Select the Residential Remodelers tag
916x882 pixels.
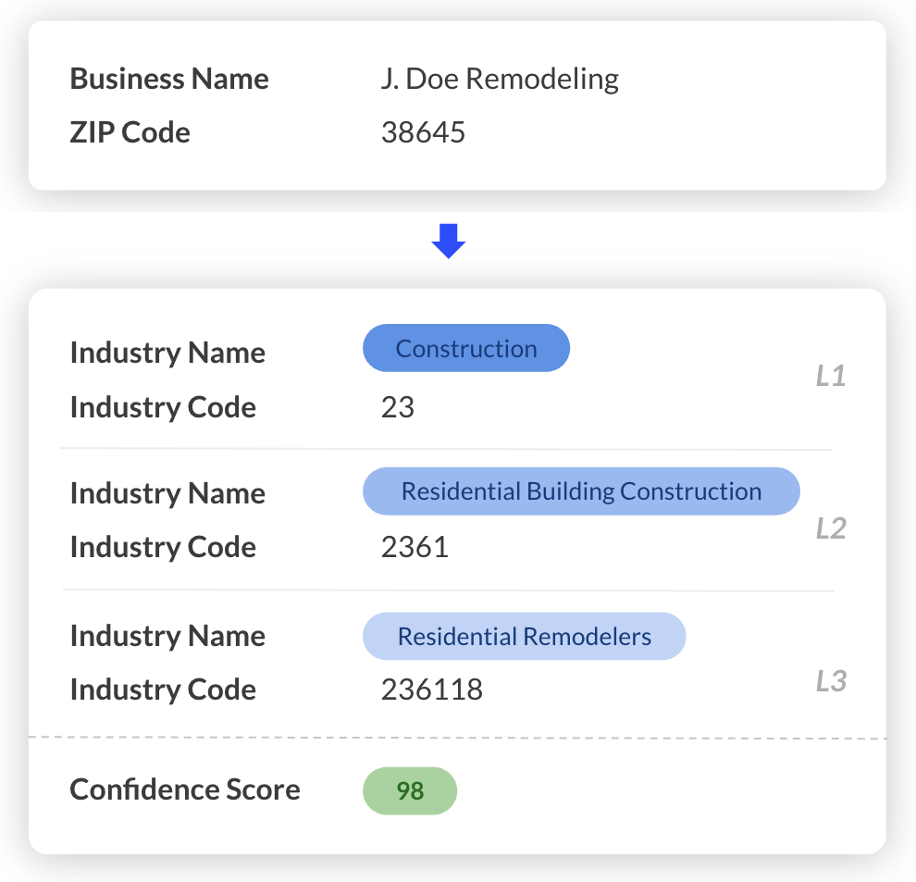(524, 637)
